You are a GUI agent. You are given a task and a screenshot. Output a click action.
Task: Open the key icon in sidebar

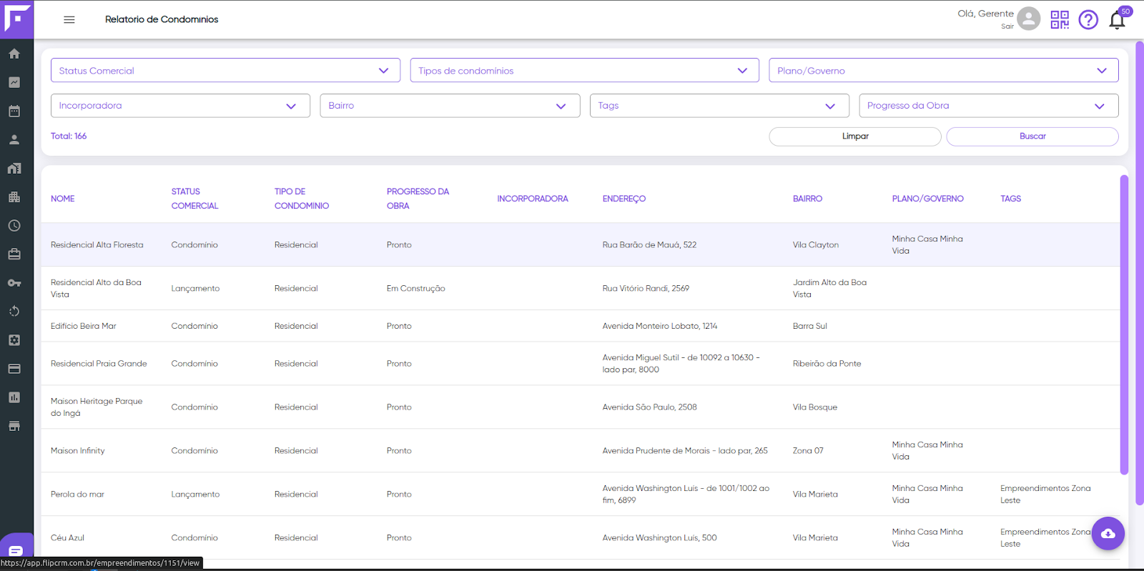coord(14,283)
